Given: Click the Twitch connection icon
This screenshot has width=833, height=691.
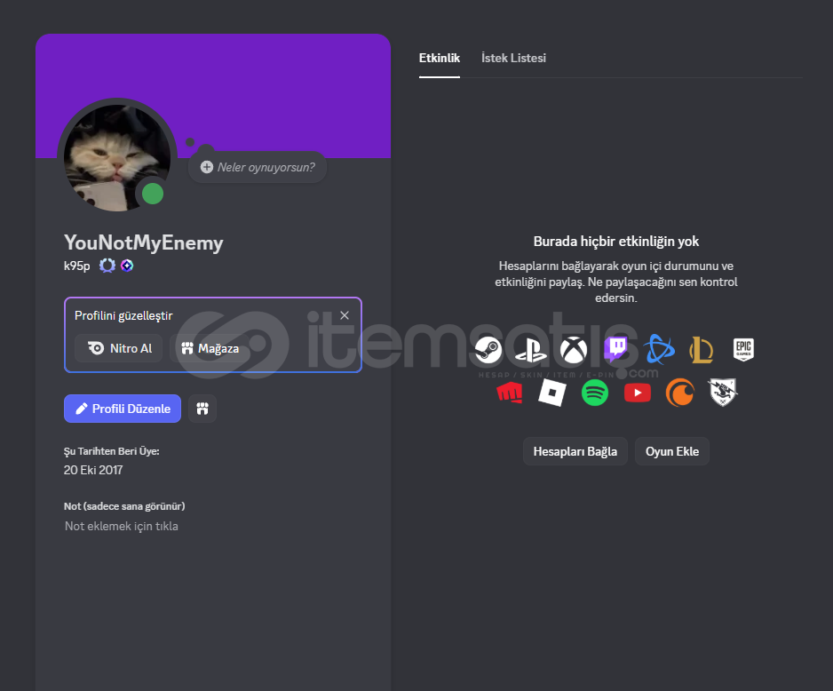Looking at the screenshot, I should (x=616, y=349).
